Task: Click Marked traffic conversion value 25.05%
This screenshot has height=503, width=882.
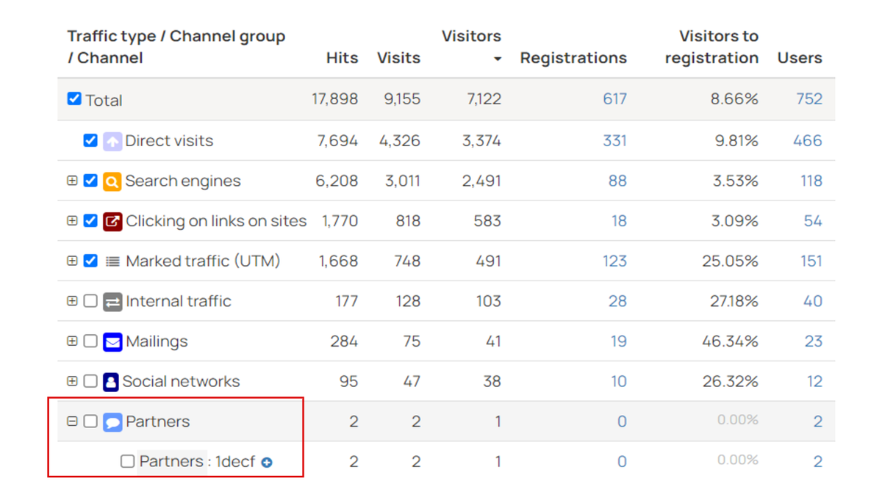Action: (x=731, y=261)
